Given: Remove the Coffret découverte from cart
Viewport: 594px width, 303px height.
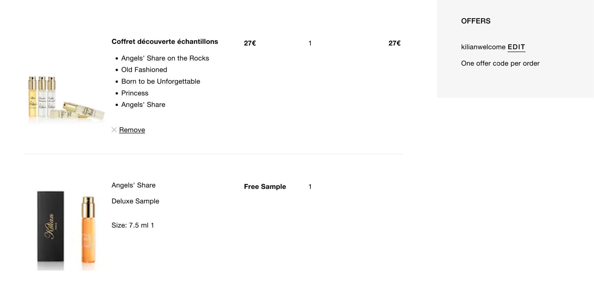Looking at the screenshot, I should (132, 130).
